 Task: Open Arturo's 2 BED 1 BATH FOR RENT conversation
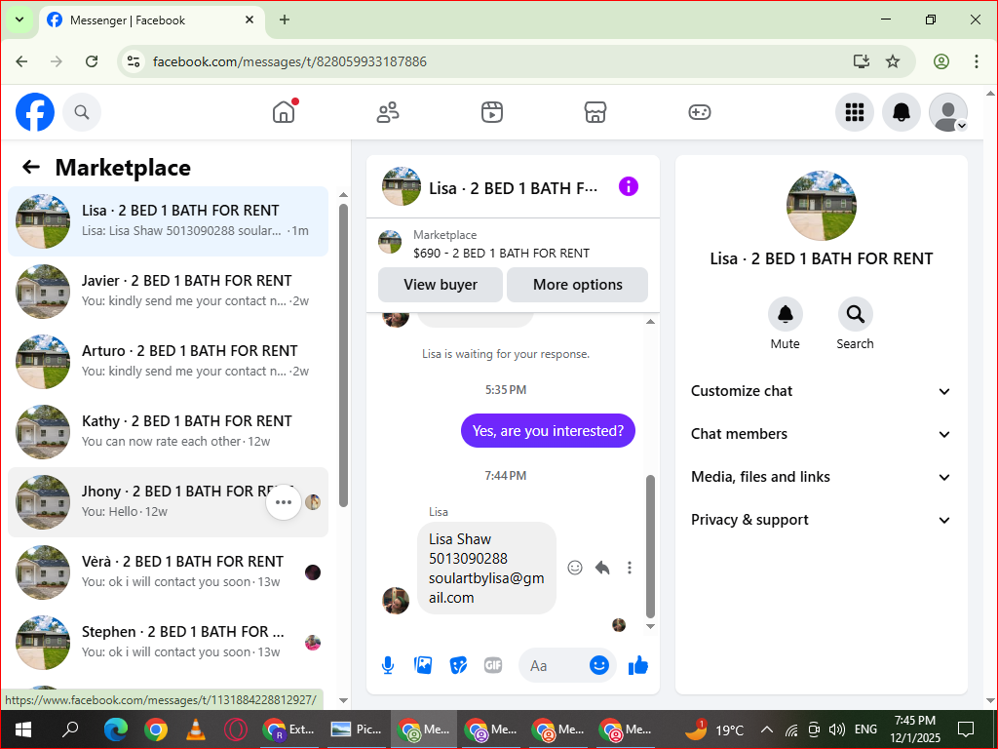coord(168,362)
